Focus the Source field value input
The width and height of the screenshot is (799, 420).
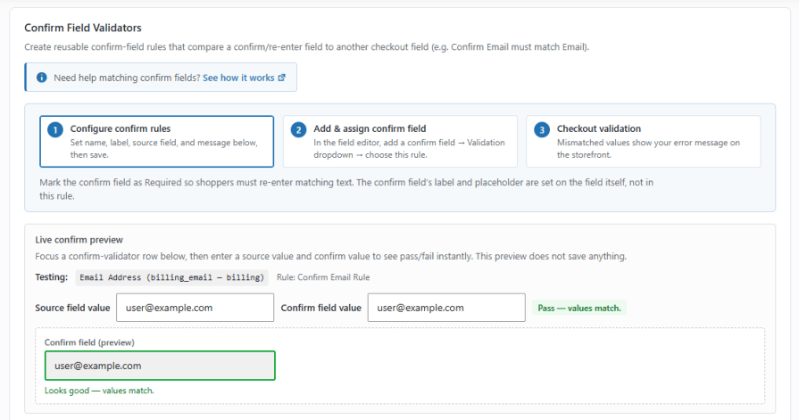[x=196, y=308]
